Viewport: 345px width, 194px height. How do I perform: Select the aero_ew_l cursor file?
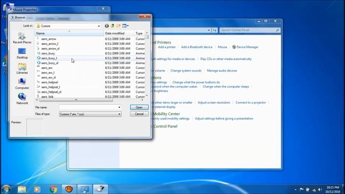[48, 73]
